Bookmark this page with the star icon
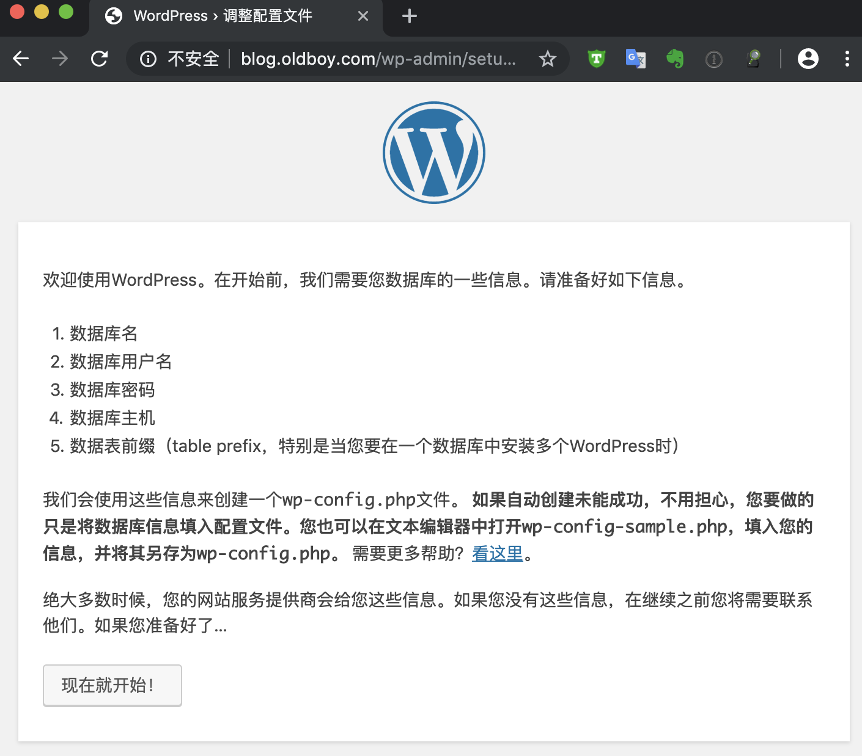 click(548, 59)
